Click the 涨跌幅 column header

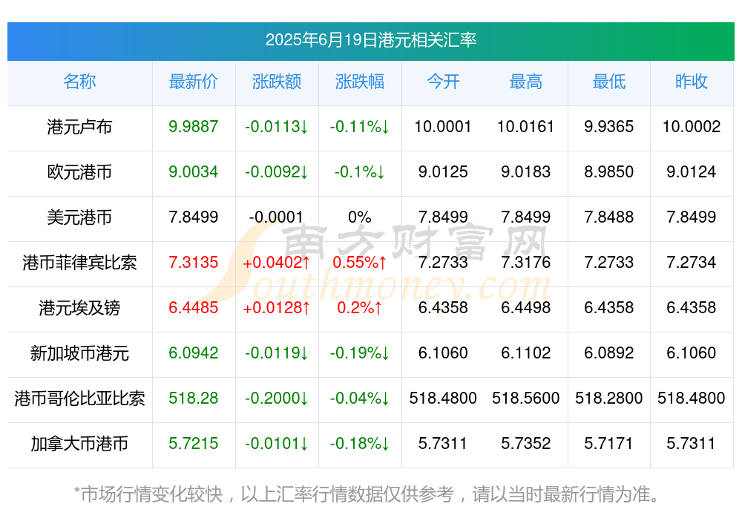click(x=360, y=82)
